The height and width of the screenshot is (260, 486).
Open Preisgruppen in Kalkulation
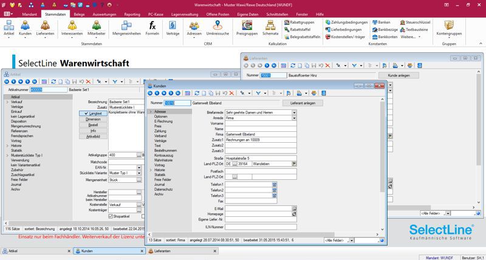click(247, 28)
